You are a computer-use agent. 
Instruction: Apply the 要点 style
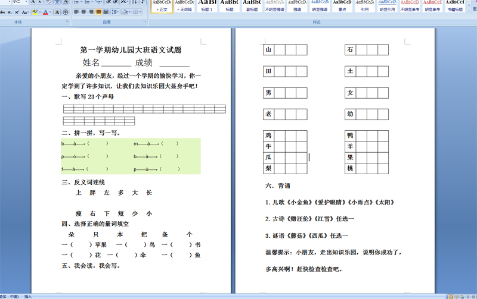click(x=342, y=6)
